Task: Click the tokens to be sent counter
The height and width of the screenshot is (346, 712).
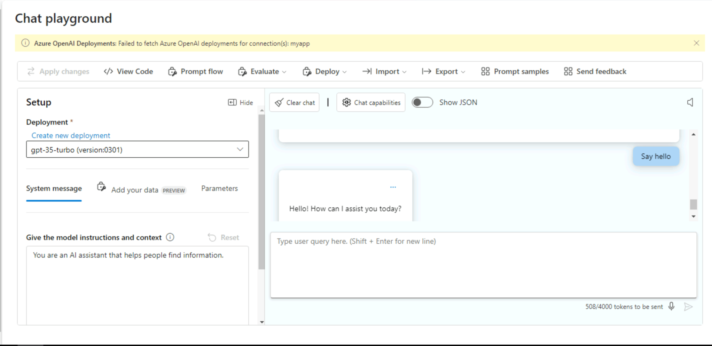Action: tap(624, 307)
